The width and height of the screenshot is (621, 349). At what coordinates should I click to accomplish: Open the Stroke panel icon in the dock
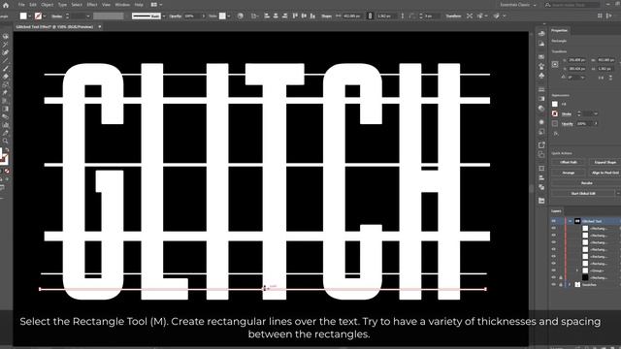click(x=541, y=89)
